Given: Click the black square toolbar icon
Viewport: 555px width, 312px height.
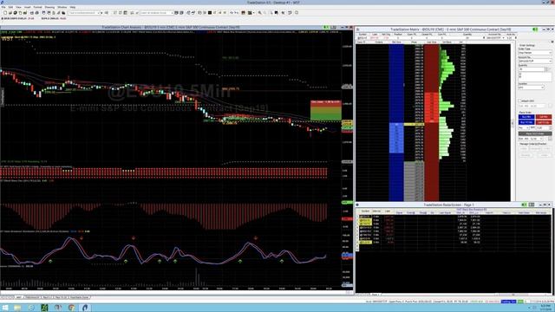Looking at the screenshot, I should 210,13.
